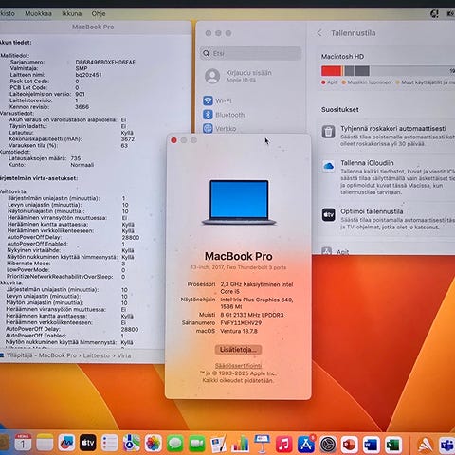Open the Muokkaa menu
Screen dimensions: 455x455
click(38, 13)
